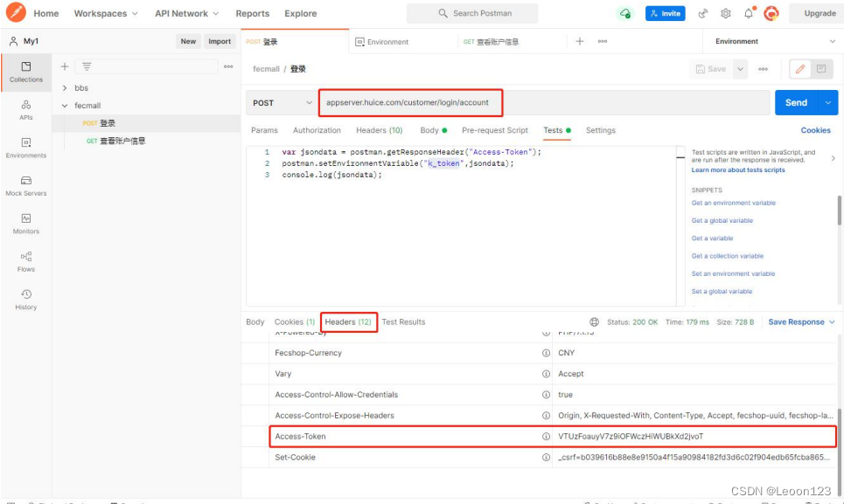Open the Save Response dropdown

tap(801, 321)
